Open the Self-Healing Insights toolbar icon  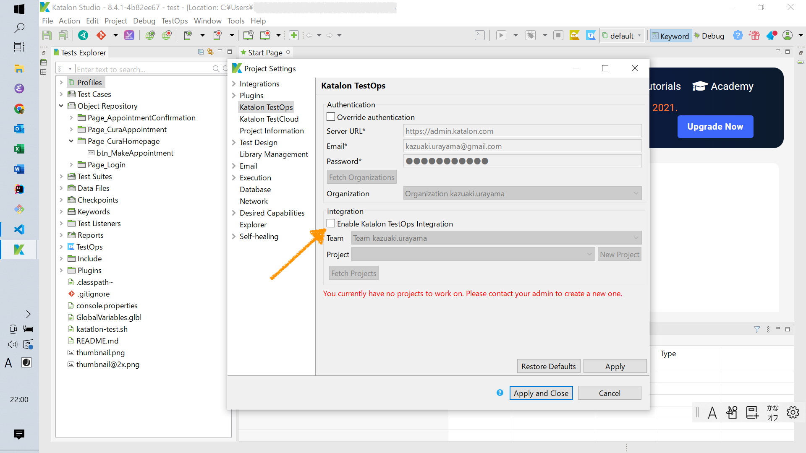point(129,35)
